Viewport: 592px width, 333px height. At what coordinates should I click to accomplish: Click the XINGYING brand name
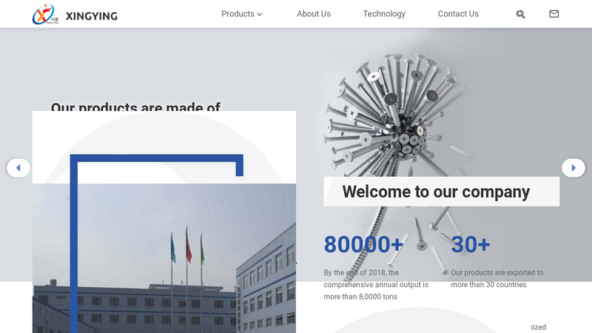[x=91, y=16]
